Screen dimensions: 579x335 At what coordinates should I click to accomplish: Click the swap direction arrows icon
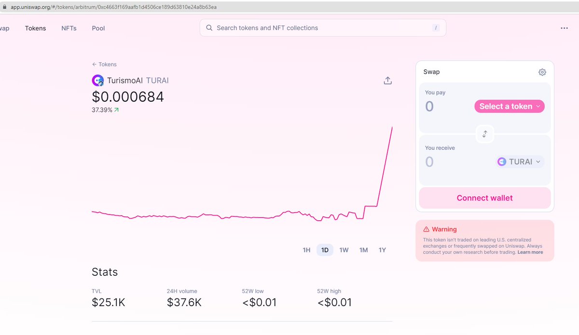pos(485,134)
